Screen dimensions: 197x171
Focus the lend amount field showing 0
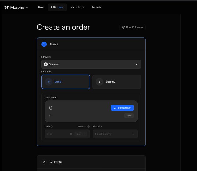click(x=50, y=108)
